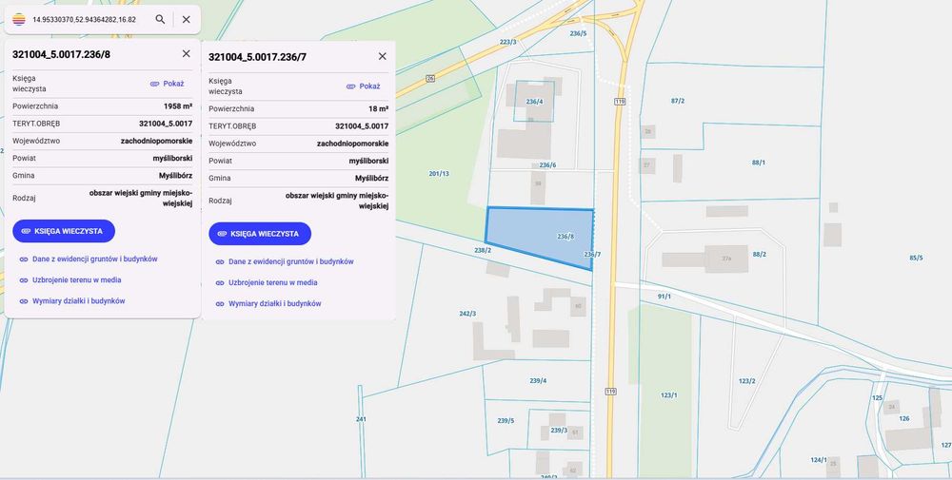Click the search magnifier icon
952x480 pixels.
tap(160, 19)
